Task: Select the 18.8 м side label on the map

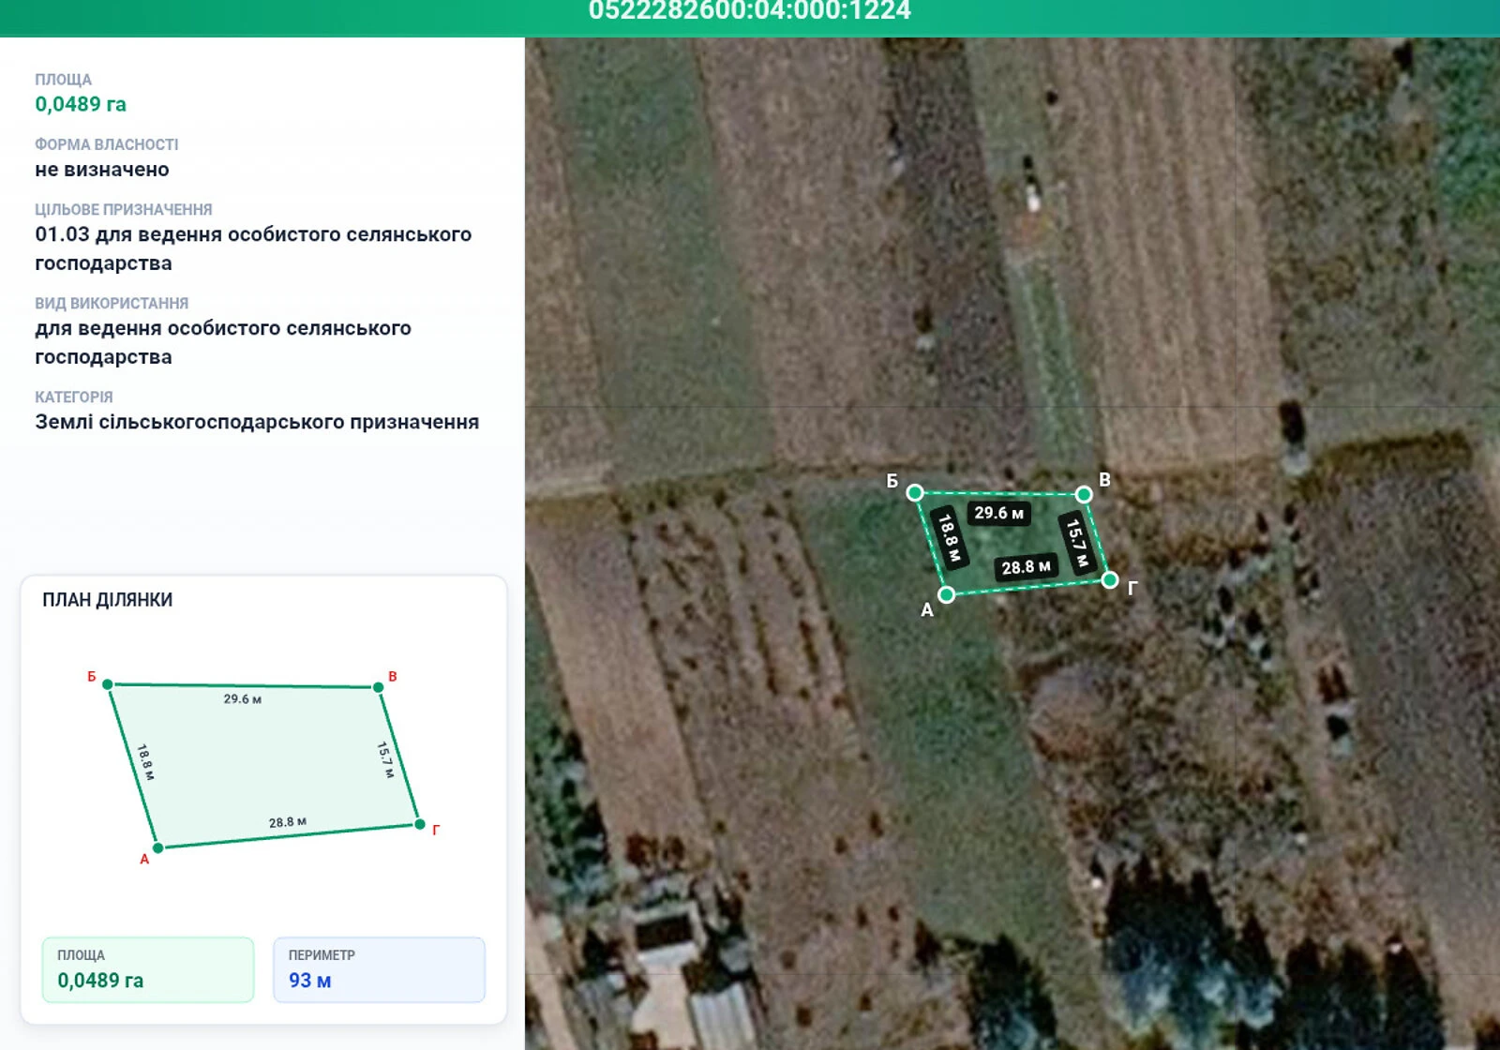Action: [950, 538]
